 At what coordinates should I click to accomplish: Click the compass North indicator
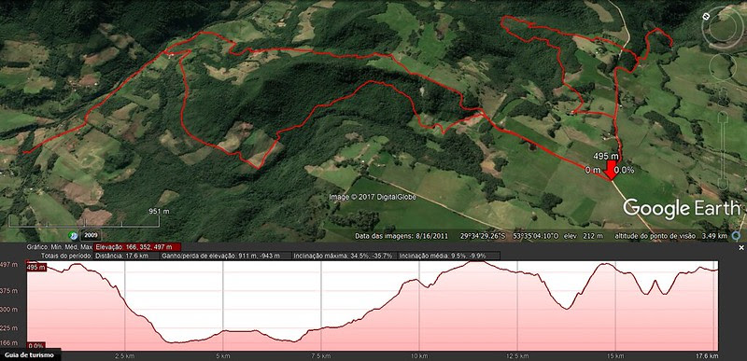(x=706, y=16)
